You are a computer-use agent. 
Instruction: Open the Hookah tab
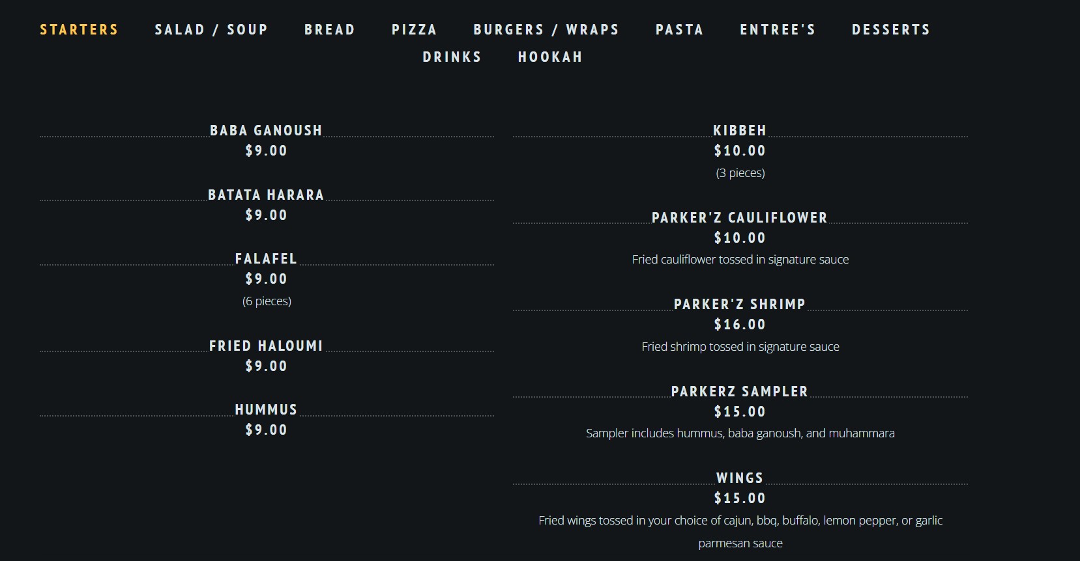coord(550,57)
